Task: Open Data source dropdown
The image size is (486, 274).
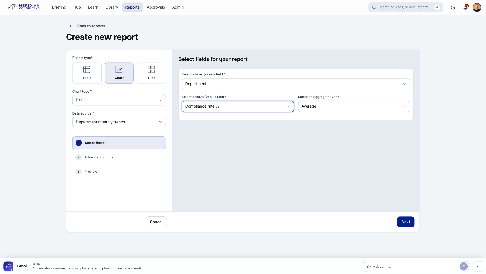Action: coord(119,122)
